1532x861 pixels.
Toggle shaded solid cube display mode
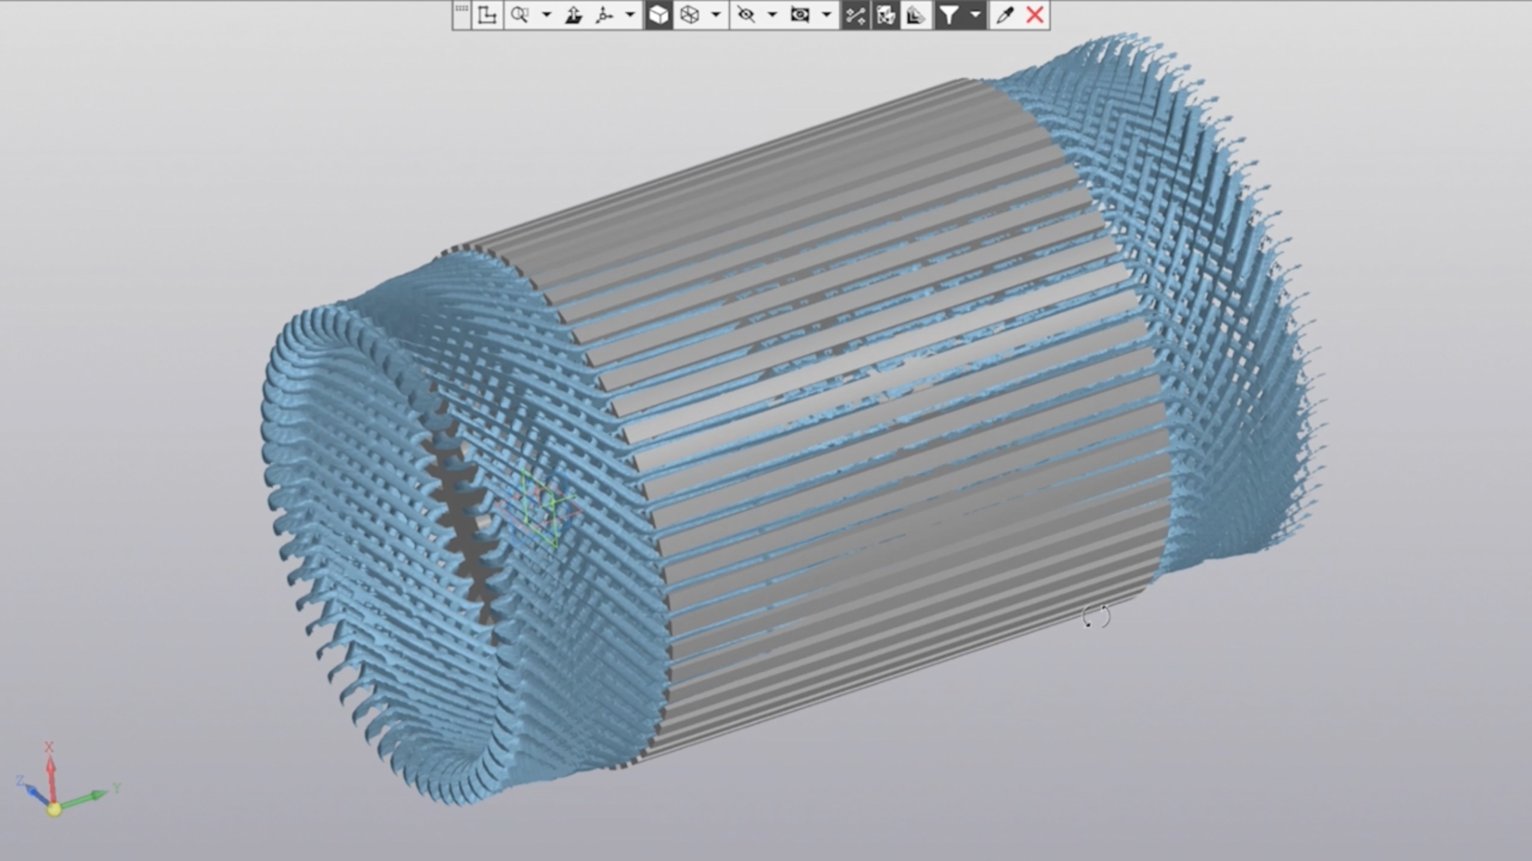(x=658, y=15)
